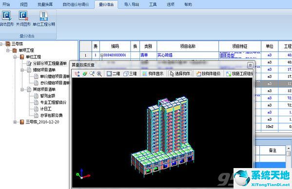
Task: Collapse the 措施项目清单 tree node
Action: (22, 70)
